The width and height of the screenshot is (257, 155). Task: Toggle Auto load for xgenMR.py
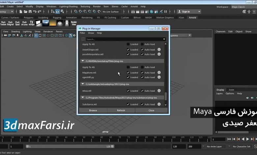pyautogui.click(x=142, y=77)
